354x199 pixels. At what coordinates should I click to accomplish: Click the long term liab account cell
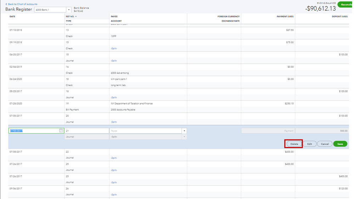118,85
